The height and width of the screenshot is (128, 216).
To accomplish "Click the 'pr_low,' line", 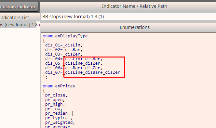I will pyautogui.click(x=54, y=109).
